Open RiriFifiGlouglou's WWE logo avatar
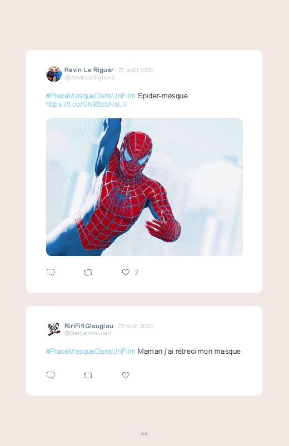 coord(54,329)
